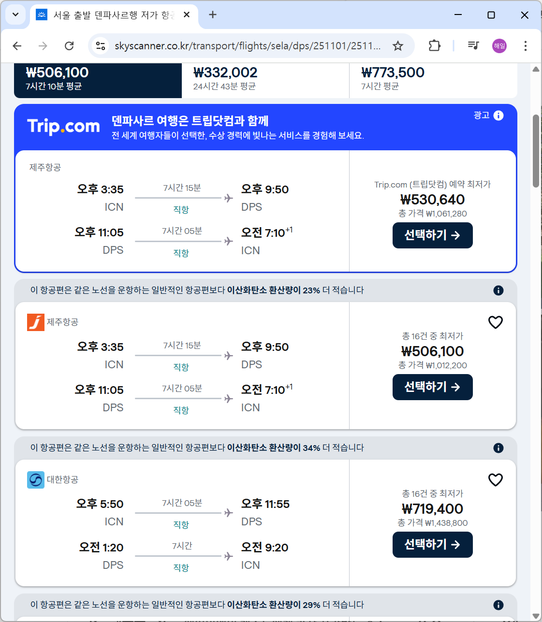Viewport: 542px width, 622px height.
Task: Favorite the Jeju Air flight with the heart
Action: click(x=495, y=322)
